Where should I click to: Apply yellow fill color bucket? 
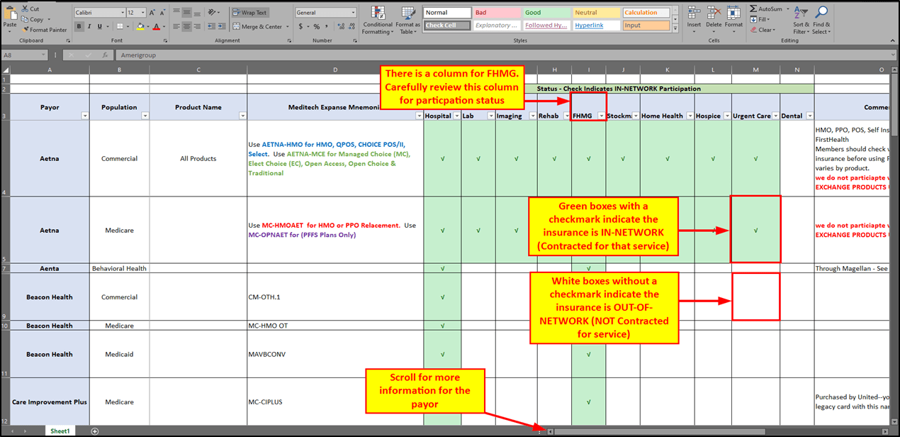tap(140, 26)
